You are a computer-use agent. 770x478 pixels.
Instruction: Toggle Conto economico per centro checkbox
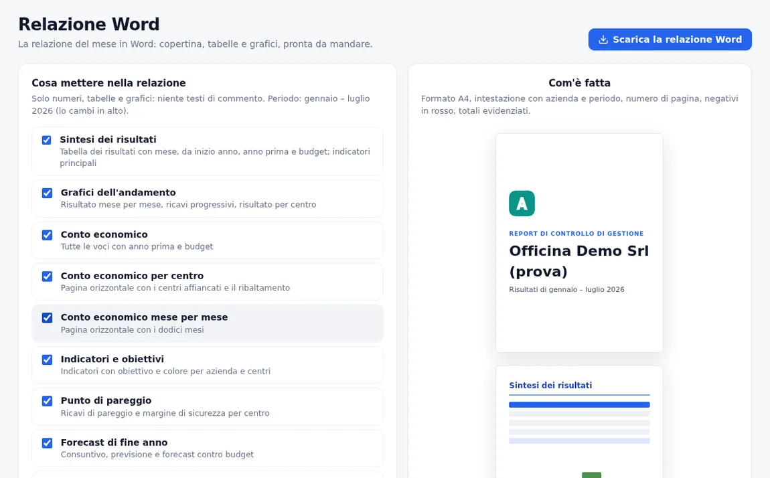coord(47,276)
